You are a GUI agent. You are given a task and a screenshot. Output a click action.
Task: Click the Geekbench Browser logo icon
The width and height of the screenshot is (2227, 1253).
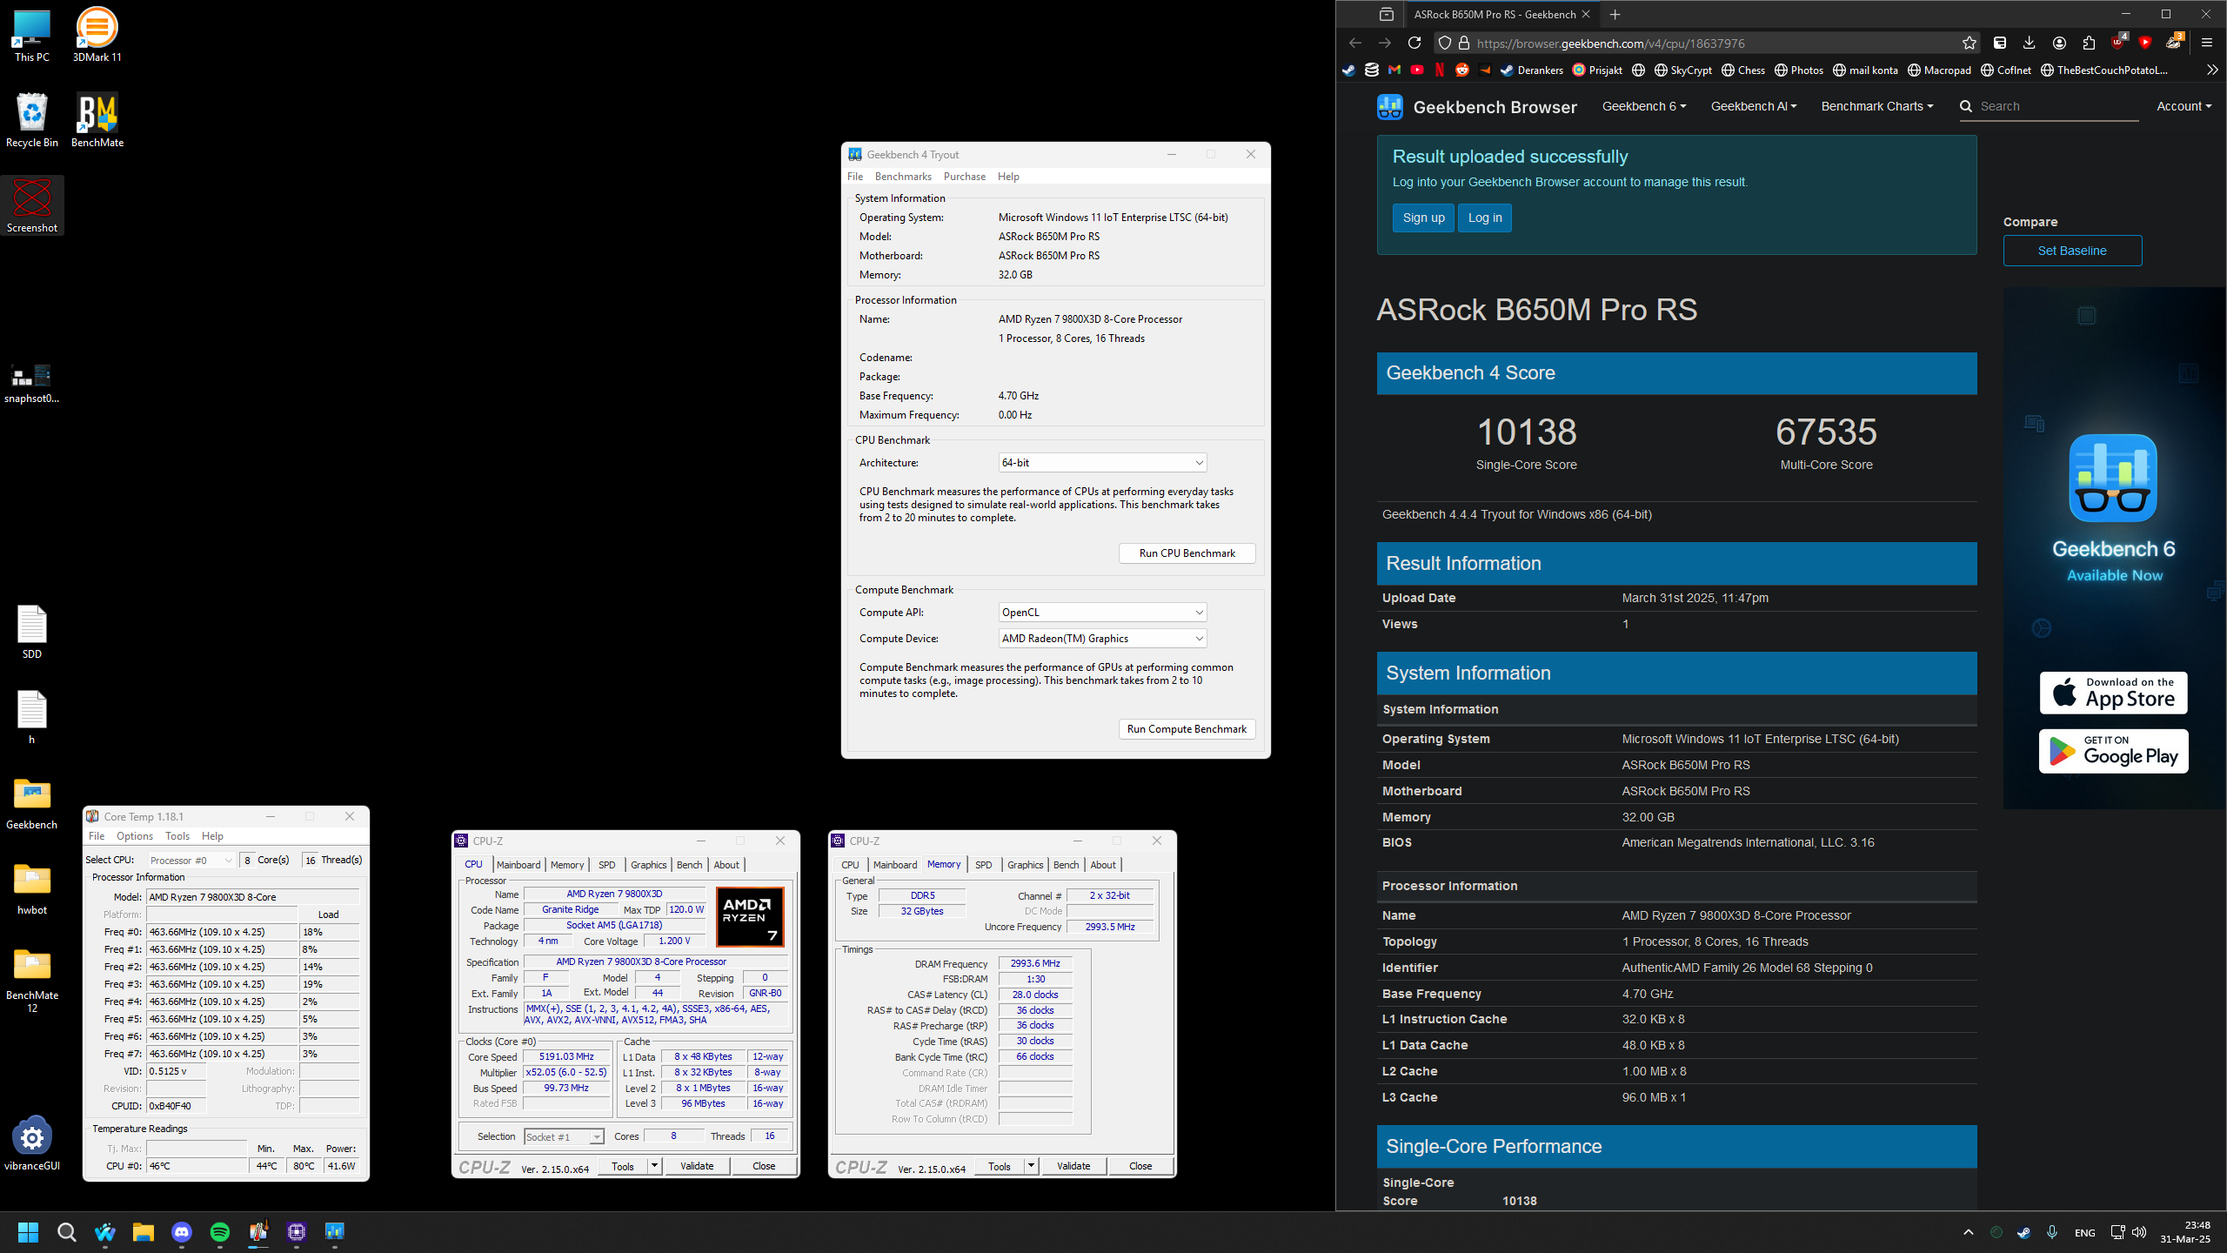[x=1390, y=106]
